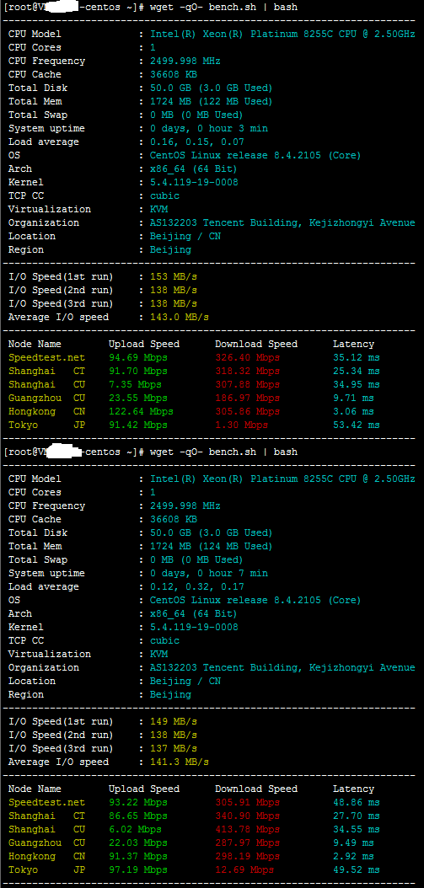Click Speedtest.net node name in first table
This screenshot has height=888, width=424.
pyautogui.click(x=46, y=357)
